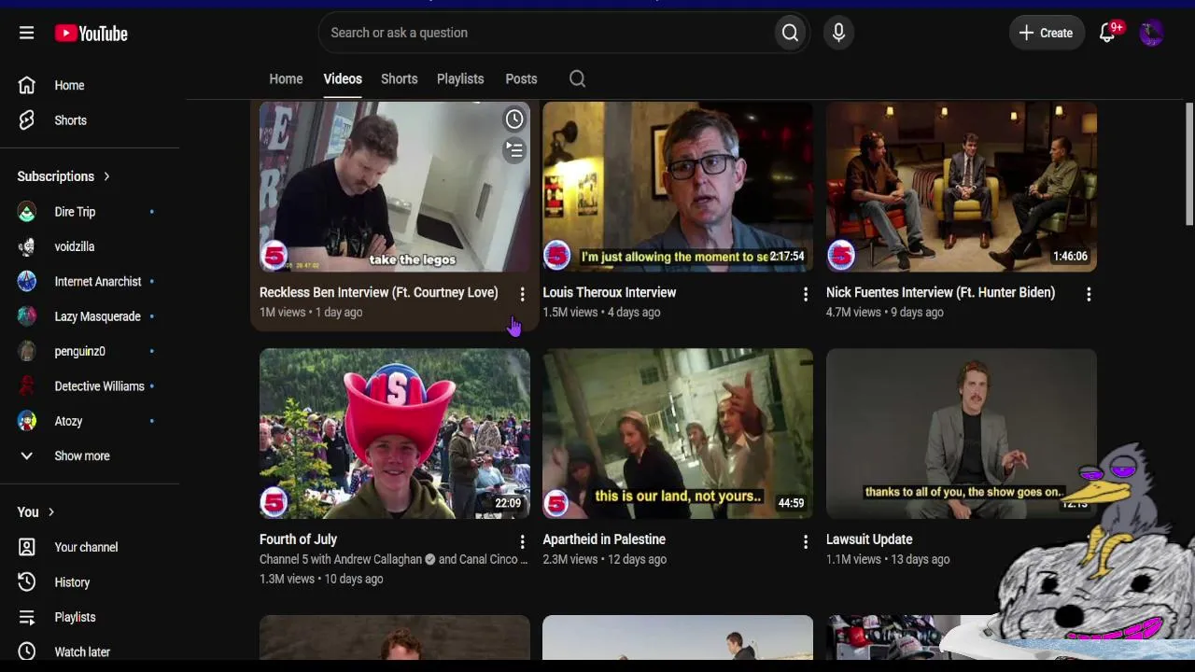The image size is (1195, 672).
Task: Click the Playlists sidebar icon
Action: click(26, 617)
